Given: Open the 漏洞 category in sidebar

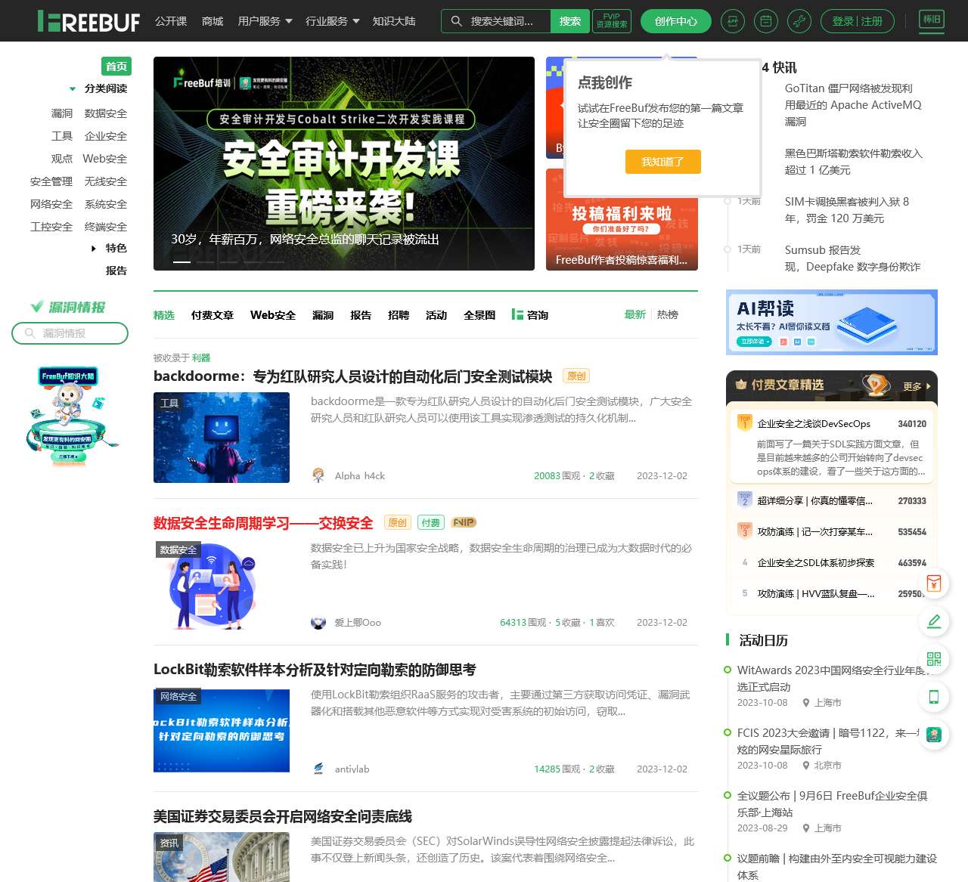Looking at the screenshot, I should [62, 113].
